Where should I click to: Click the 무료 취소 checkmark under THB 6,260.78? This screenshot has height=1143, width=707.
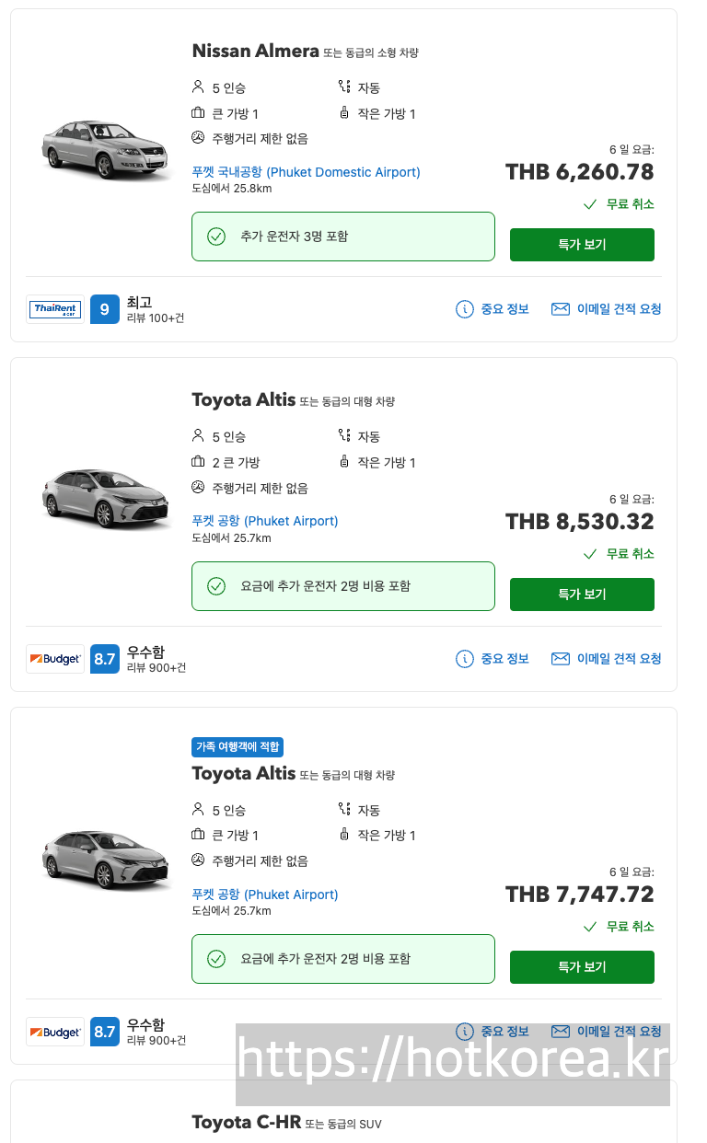[x=591, y=204]
